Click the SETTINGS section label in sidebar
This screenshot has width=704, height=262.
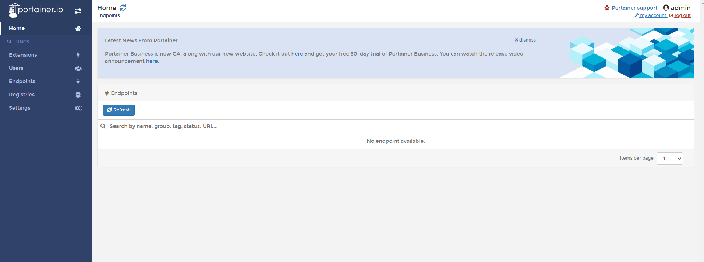click(x=18, y=42)
